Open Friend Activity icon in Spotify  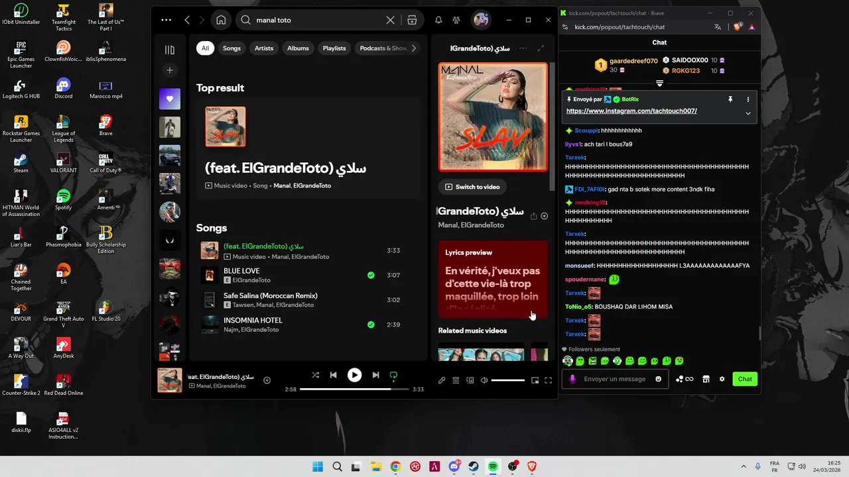pos(456,20)
